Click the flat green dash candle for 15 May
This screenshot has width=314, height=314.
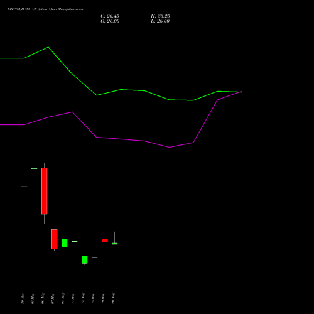tap(95, 257)
